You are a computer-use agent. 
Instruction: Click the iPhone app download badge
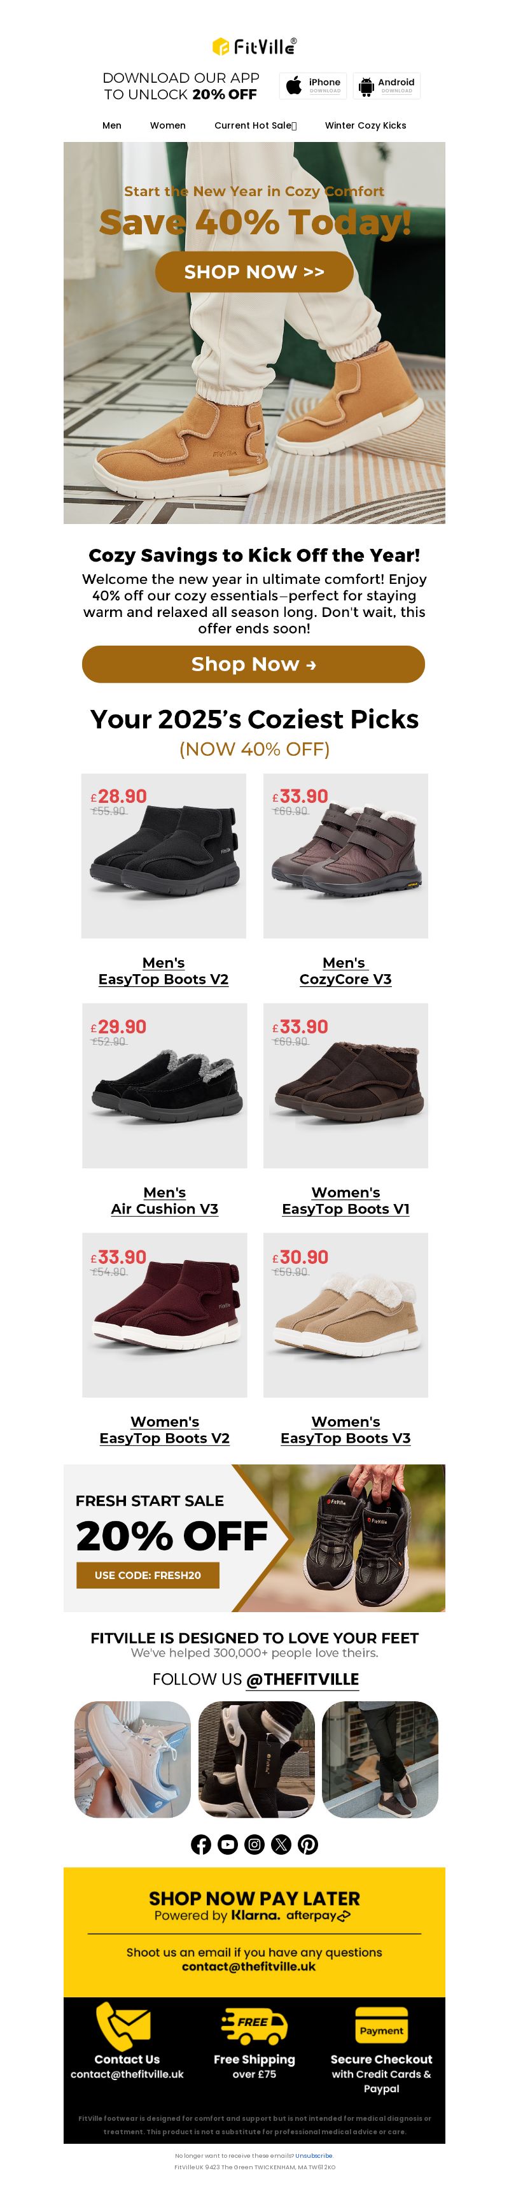point(312,85)
